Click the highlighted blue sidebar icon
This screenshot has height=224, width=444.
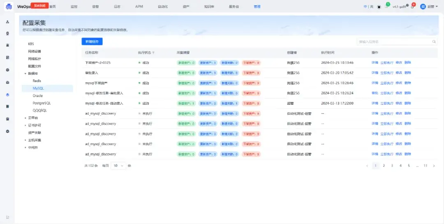click(7, 95)
